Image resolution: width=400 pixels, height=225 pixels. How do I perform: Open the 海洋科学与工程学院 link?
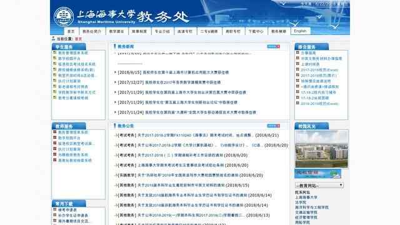[x=312, y=207]
